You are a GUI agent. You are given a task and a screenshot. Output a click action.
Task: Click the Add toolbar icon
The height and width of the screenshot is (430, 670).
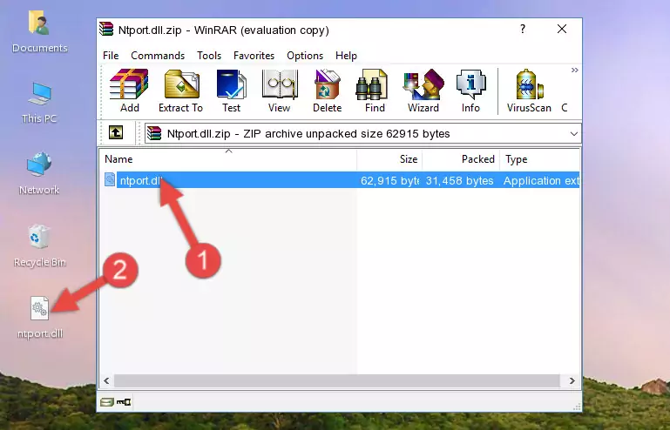click(129, 91)
